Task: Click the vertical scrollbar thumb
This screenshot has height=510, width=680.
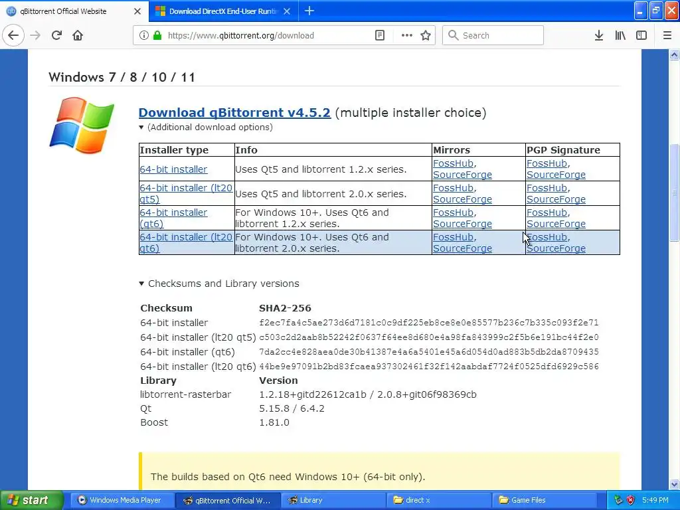Action: (x=674, y=192)
